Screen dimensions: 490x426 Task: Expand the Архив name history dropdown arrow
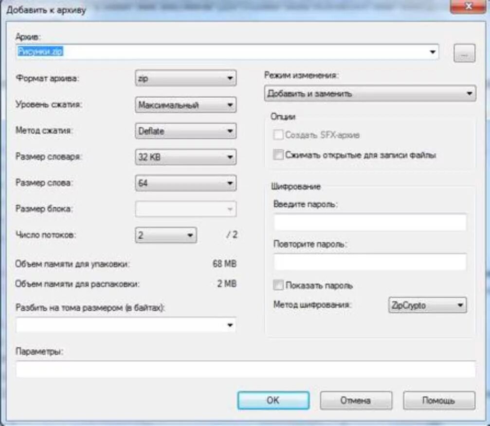tap(433, 52)
